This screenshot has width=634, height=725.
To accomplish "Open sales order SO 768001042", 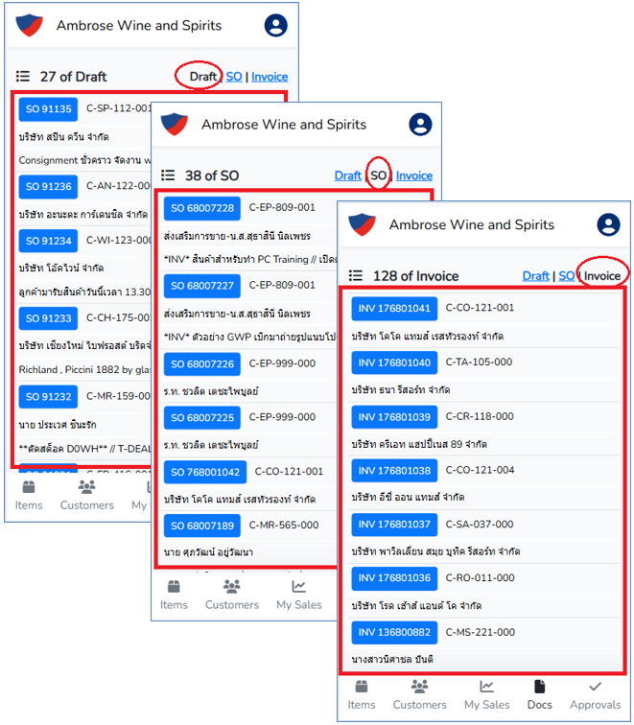I will click(x=205, y=472).
